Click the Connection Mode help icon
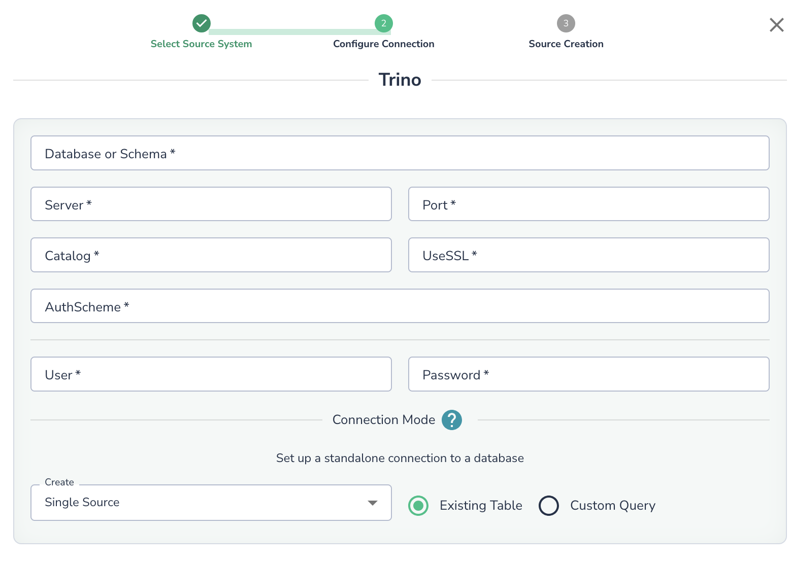Viewport: 791px width, 564px height. (451, 420)
